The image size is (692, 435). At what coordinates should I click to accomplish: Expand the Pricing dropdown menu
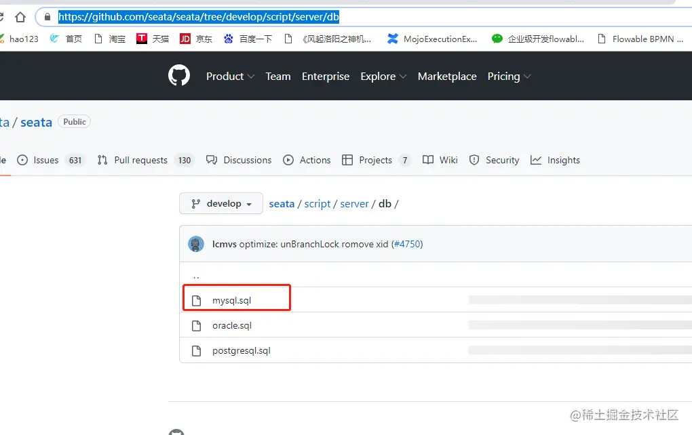(509, 77)
